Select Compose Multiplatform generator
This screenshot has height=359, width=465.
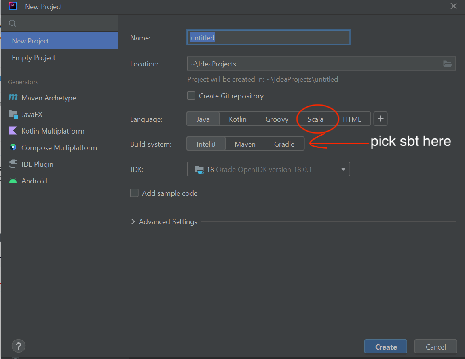59,147
